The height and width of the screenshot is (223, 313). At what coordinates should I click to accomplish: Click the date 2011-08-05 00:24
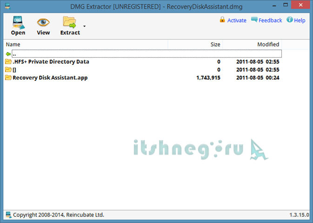pyautogui.click(x=258, y=78)
